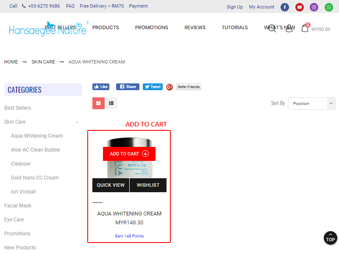Image resolution: width=339 pixels, height=254 pixels.
Task: Select Facial Mask category
Action: pyautogui.click(x=18, y=206)
